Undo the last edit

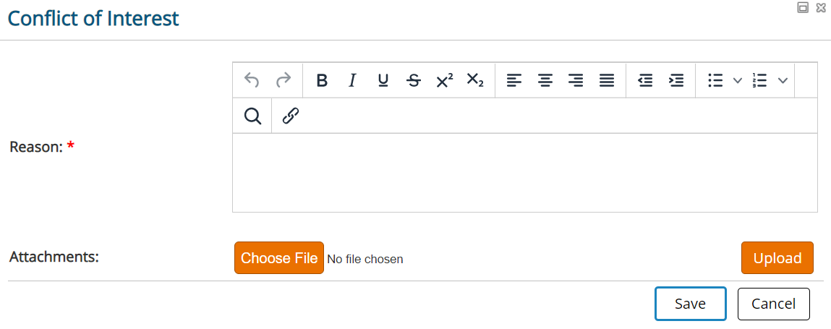[251, 80]
